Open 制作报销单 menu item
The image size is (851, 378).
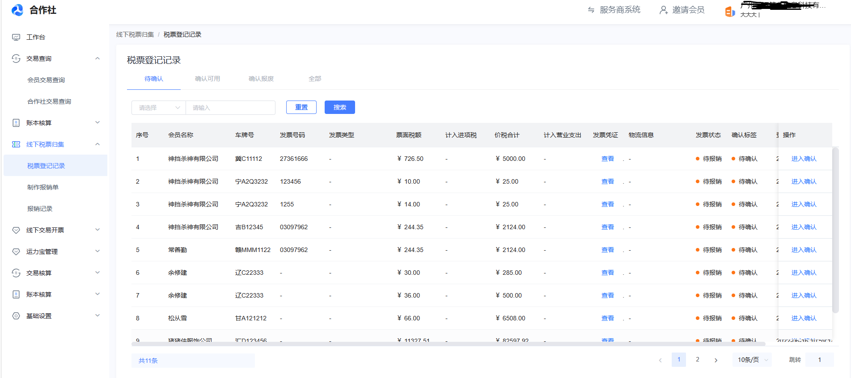tap(43, 187)
